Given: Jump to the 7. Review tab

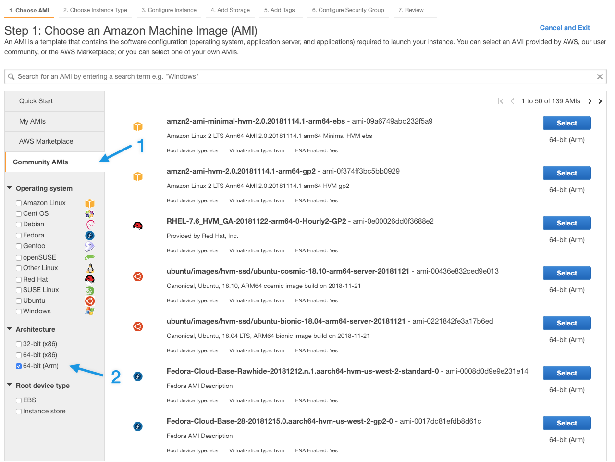Looking at the screenshot, I should pos(411,10).
